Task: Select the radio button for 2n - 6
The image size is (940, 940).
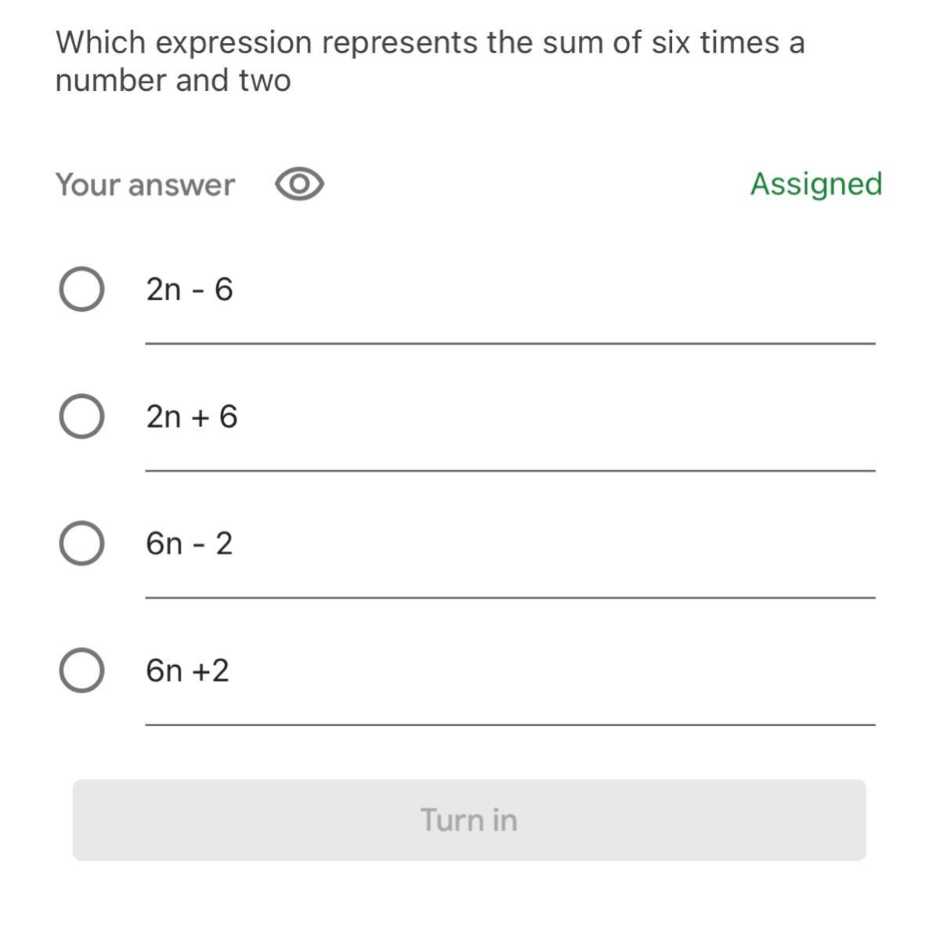Action: 81,289
